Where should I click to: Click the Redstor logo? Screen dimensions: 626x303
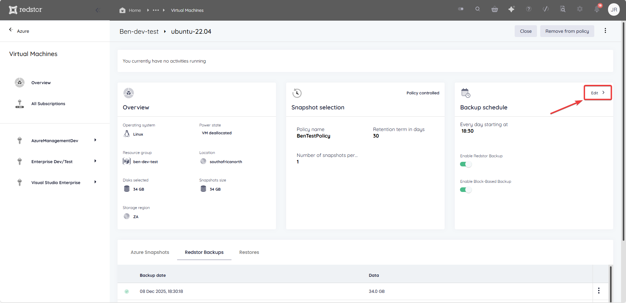(25, 10)
